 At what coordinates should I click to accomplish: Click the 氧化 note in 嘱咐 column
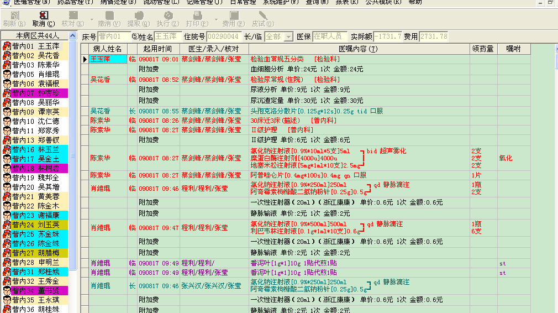pos(506,158)
